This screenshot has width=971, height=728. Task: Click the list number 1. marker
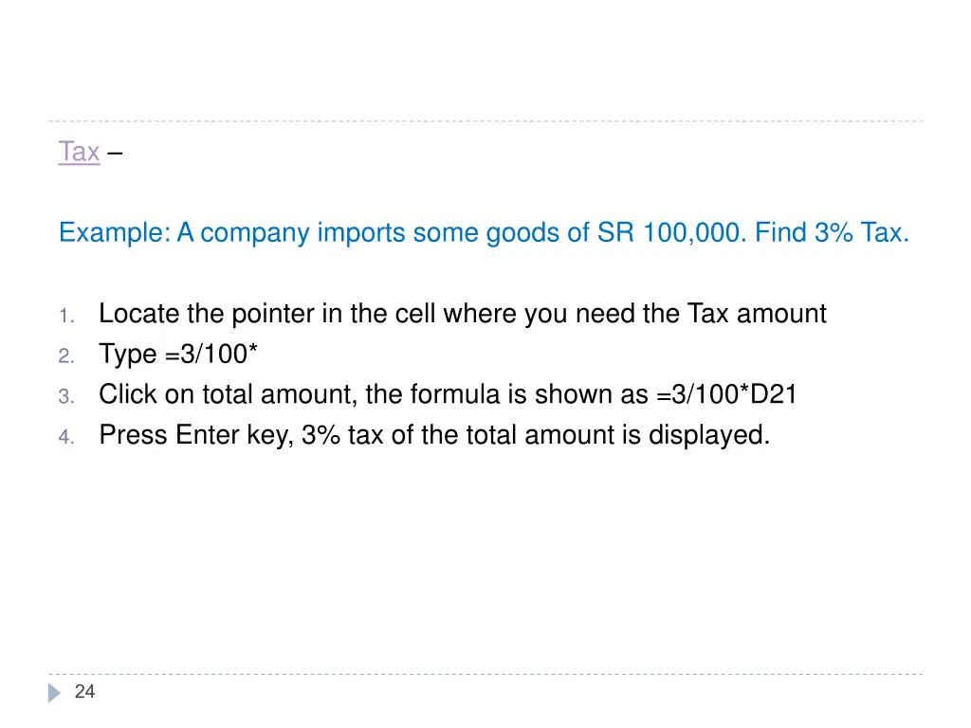[66, 317]
